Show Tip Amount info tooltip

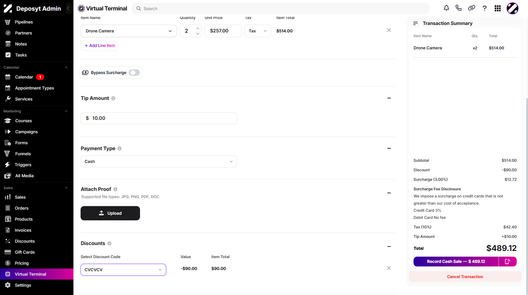113,98
